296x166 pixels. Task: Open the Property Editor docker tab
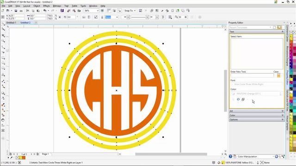click(287, 77)
